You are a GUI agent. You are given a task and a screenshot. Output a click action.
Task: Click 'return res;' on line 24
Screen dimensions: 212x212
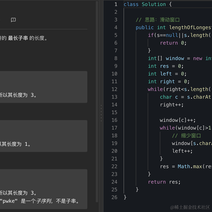tap(164, 182)
